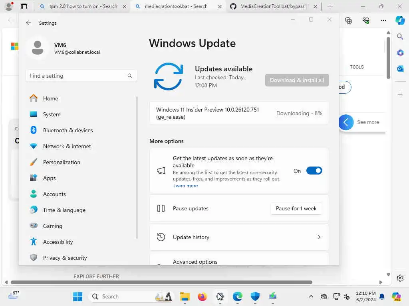This screenshot has height=306, width=409.
Task: Go back using Settings back arrow
Action: tap(28, 23)
